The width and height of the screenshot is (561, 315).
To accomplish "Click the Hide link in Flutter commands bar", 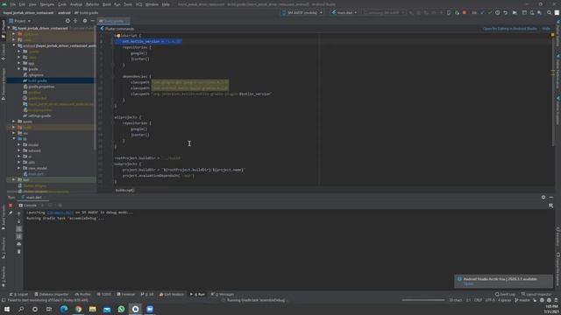I will [546, 29].
